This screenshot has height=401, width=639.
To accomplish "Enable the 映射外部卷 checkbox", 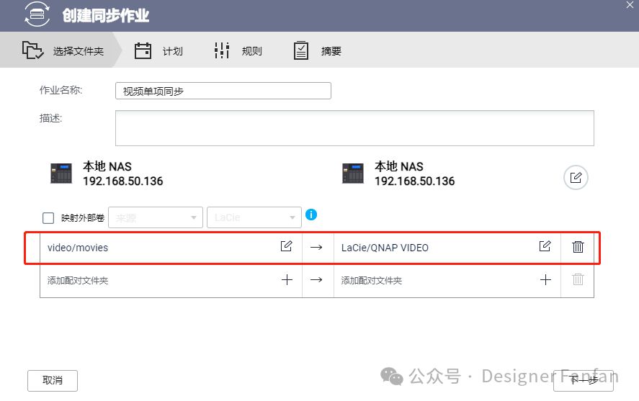I will [48, 218].
